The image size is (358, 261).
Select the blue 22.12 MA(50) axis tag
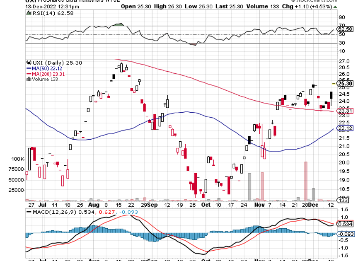tap(346, 129)
